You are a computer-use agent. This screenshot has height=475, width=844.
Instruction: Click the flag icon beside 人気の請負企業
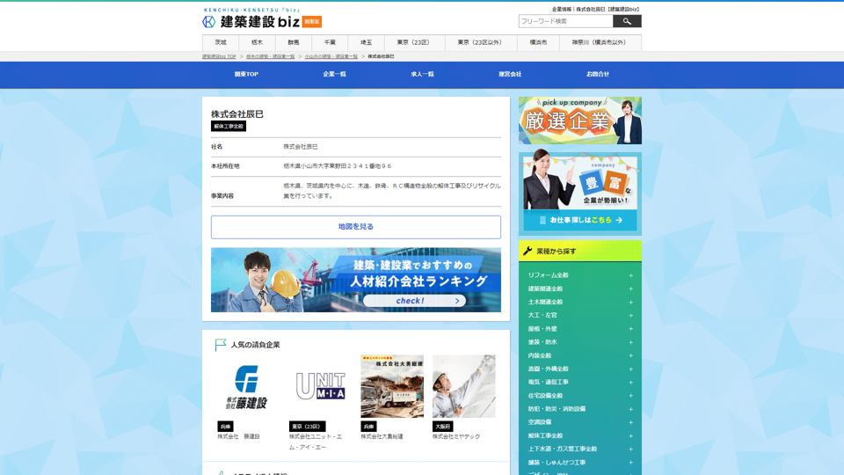pyautogui.click(x=221, y=345)
